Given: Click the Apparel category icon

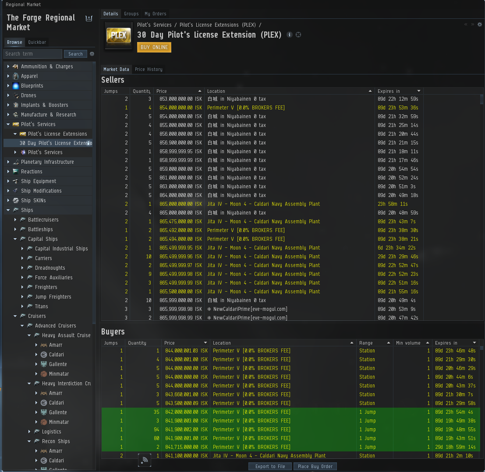Looking at the screenshot, I should [15, 76].
